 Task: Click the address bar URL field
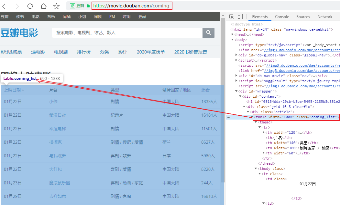click(132, 6)
